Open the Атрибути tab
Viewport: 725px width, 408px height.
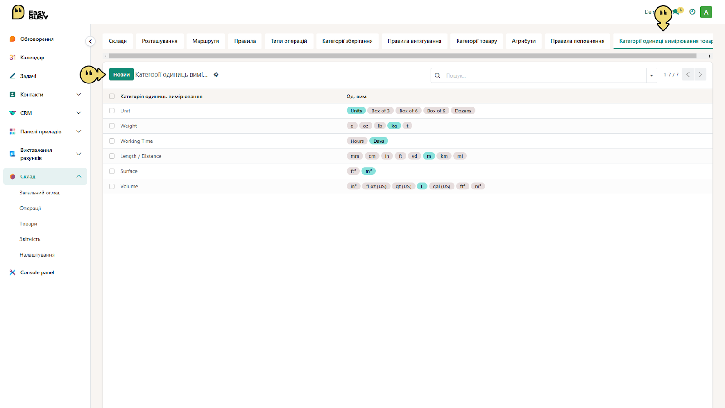pyautogui.click(x=524, y=41)
